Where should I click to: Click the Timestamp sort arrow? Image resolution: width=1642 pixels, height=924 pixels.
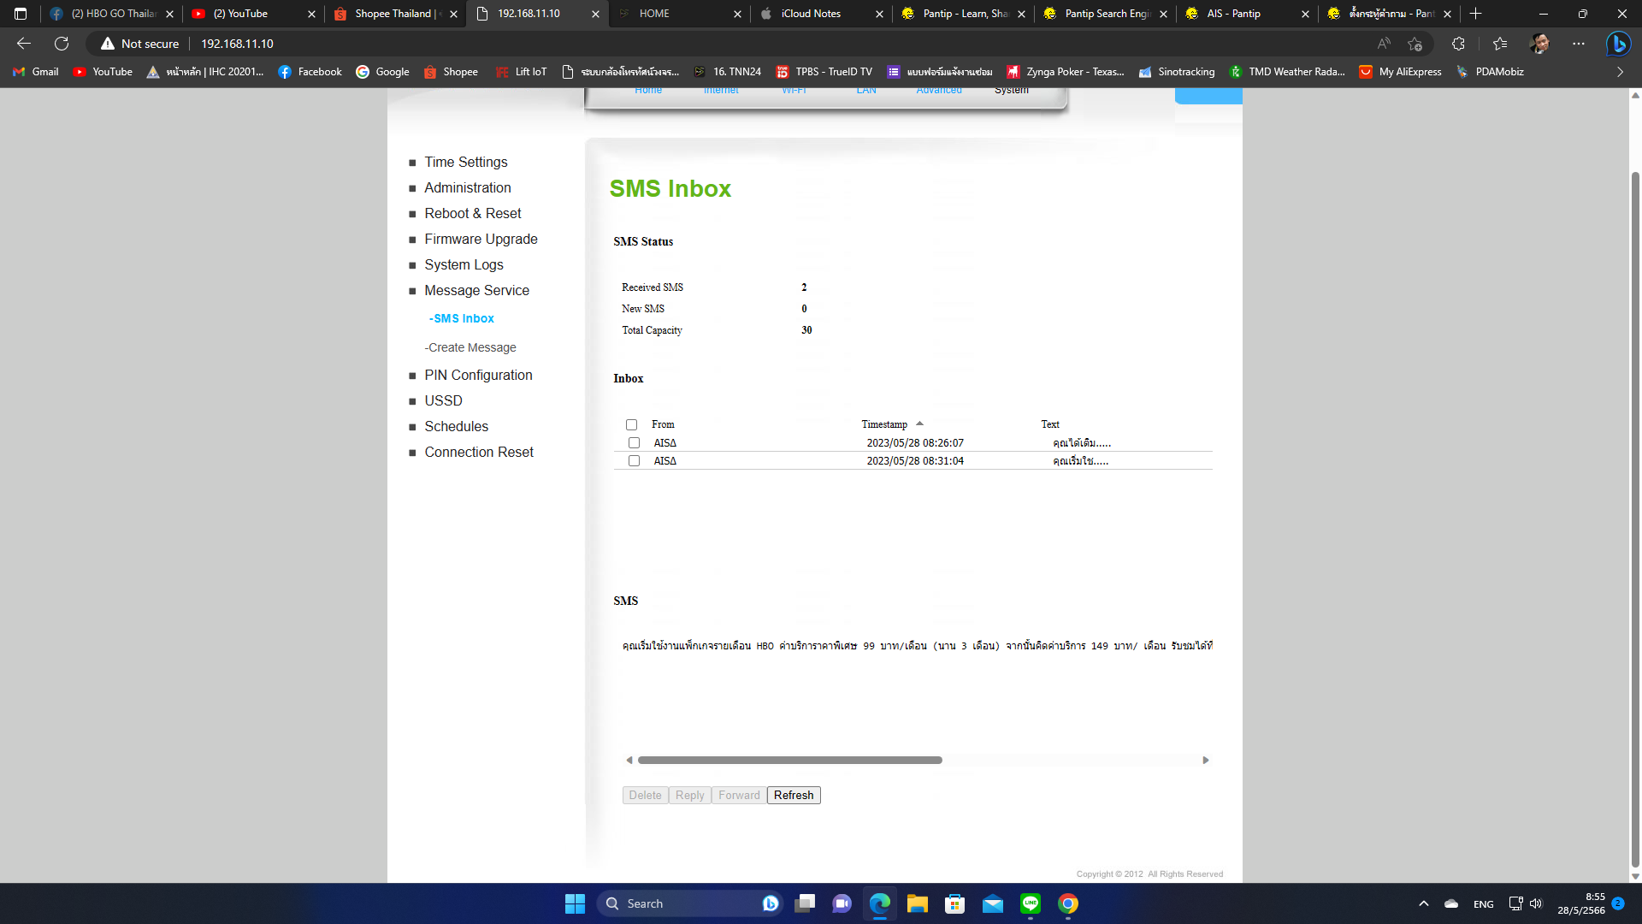coord(919,423)
